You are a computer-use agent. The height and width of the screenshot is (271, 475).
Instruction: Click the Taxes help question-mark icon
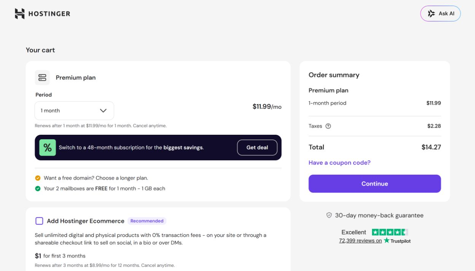pyautogui.click(x=328, y=126)
